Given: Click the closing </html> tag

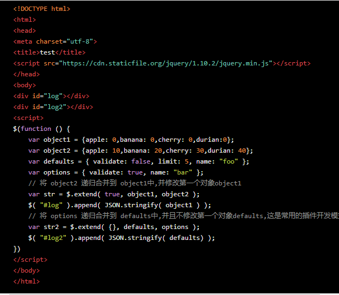Looking at the screenshot, I should [x=26, y=281].
